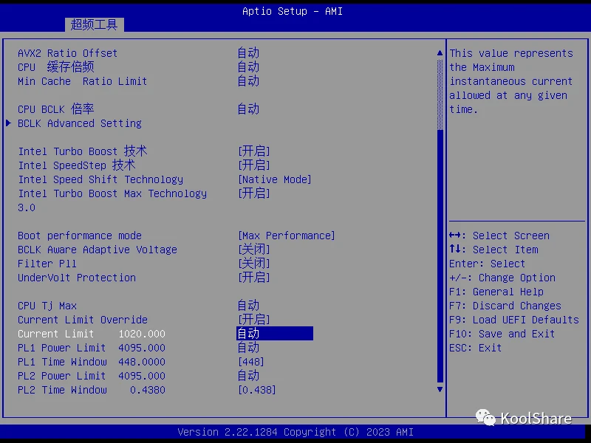Viewport: 591px width, 443px height.
Task: Select BCLK Aware Adaptive Voltage label
Action: click(98, 250)
